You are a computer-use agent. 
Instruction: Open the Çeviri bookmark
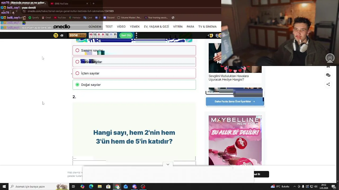88,18
